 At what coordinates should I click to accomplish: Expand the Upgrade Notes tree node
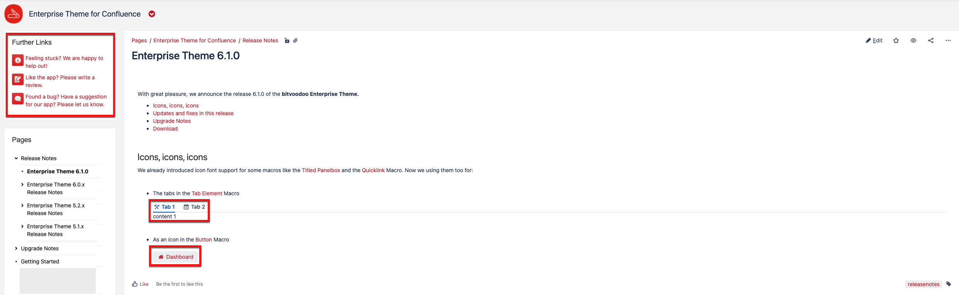coord(16,248)
